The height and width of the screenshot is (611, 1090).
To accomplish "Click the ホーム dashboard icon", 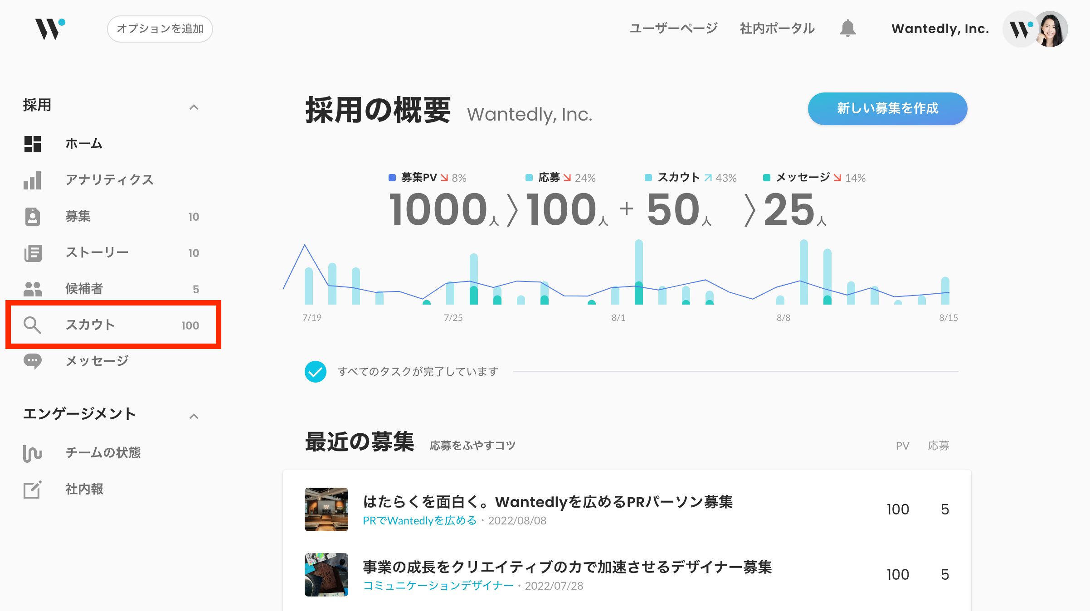I will pyautogui.click(x=33, y=144).
